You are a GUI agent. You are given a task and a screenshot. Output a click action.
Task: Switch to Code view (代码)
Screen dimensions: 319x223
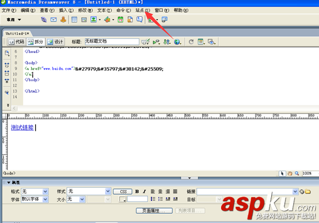pos(17,41)
